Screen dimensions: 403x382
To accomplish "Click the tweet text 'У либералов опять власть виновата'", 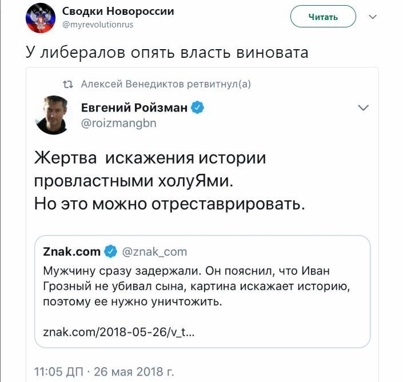I will [x=167, y=53].
